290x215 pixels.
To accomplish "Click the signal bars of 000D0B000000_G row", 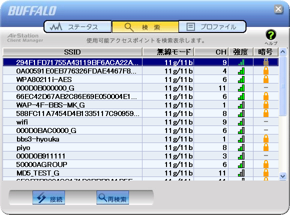I will tap(241, 88).
